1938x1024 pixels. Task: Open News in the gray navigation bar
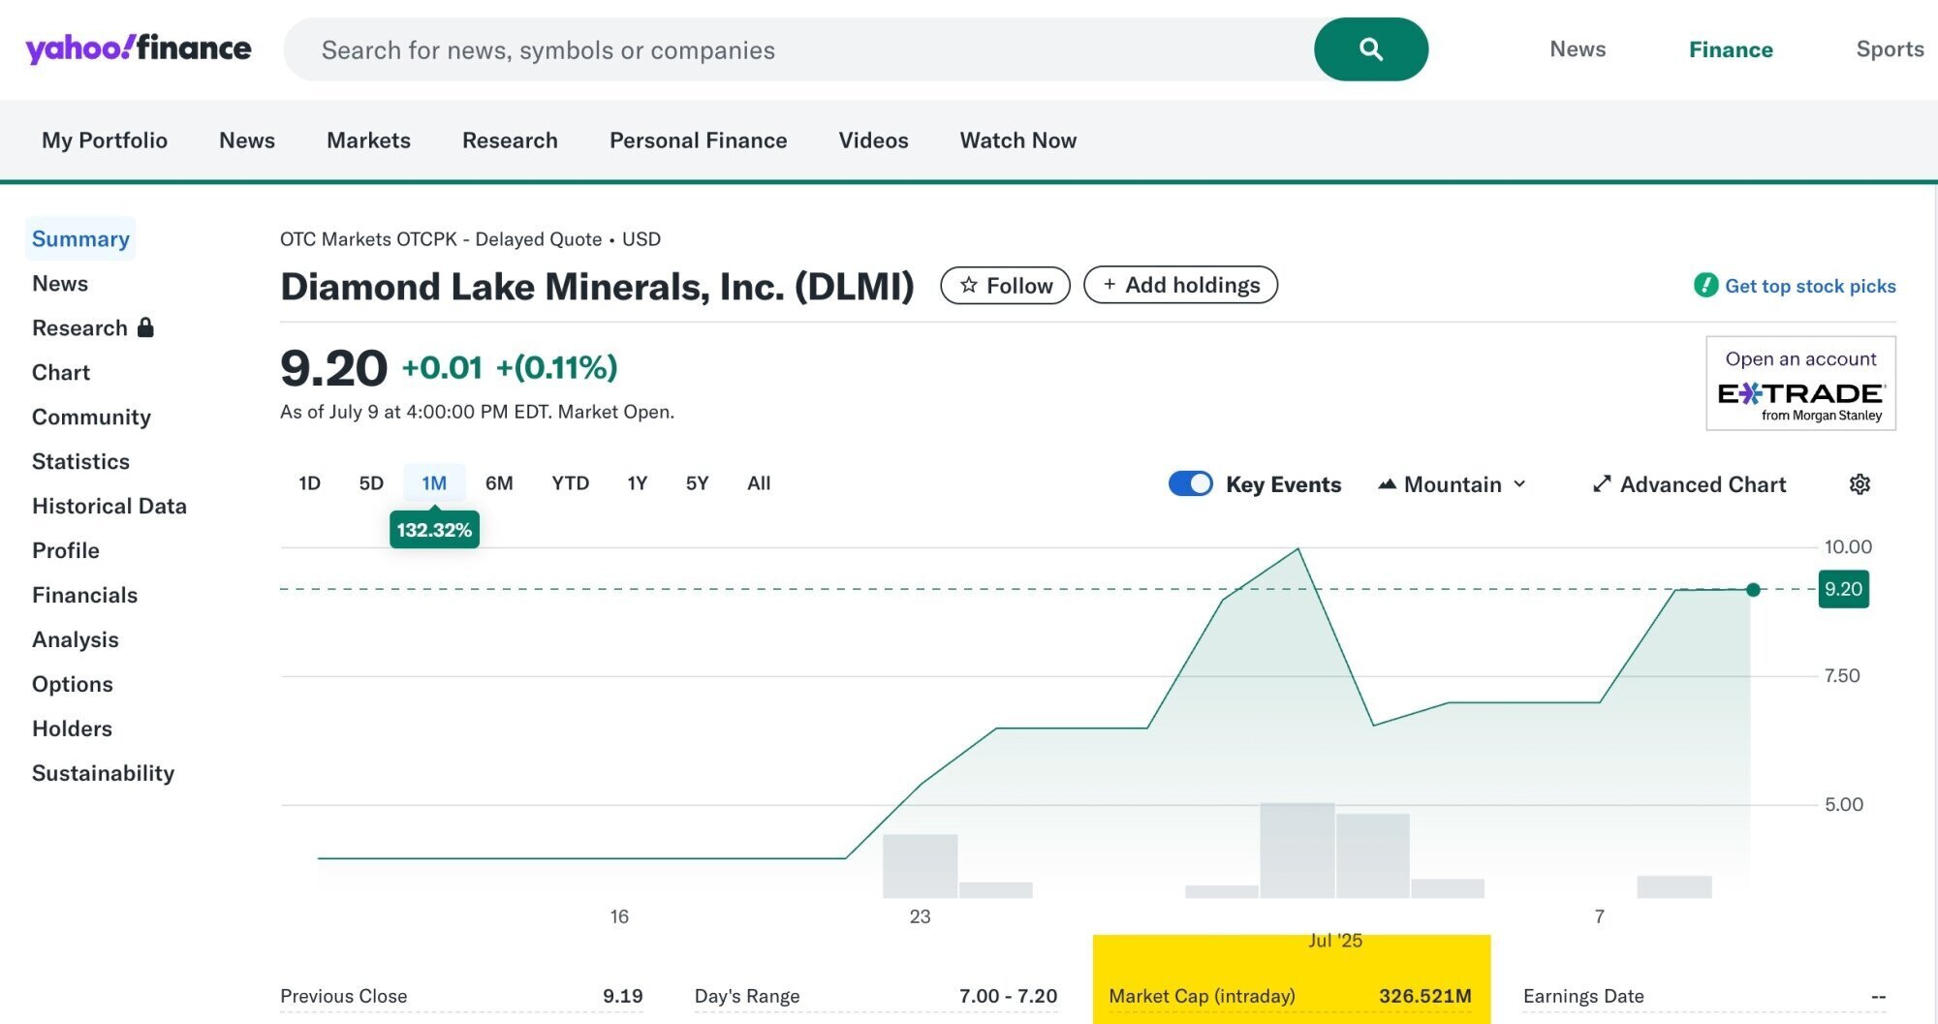click(247, 140)
